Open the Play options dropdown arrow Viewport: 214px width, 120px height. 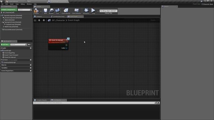pyautogui.click(x=98, y=11)
